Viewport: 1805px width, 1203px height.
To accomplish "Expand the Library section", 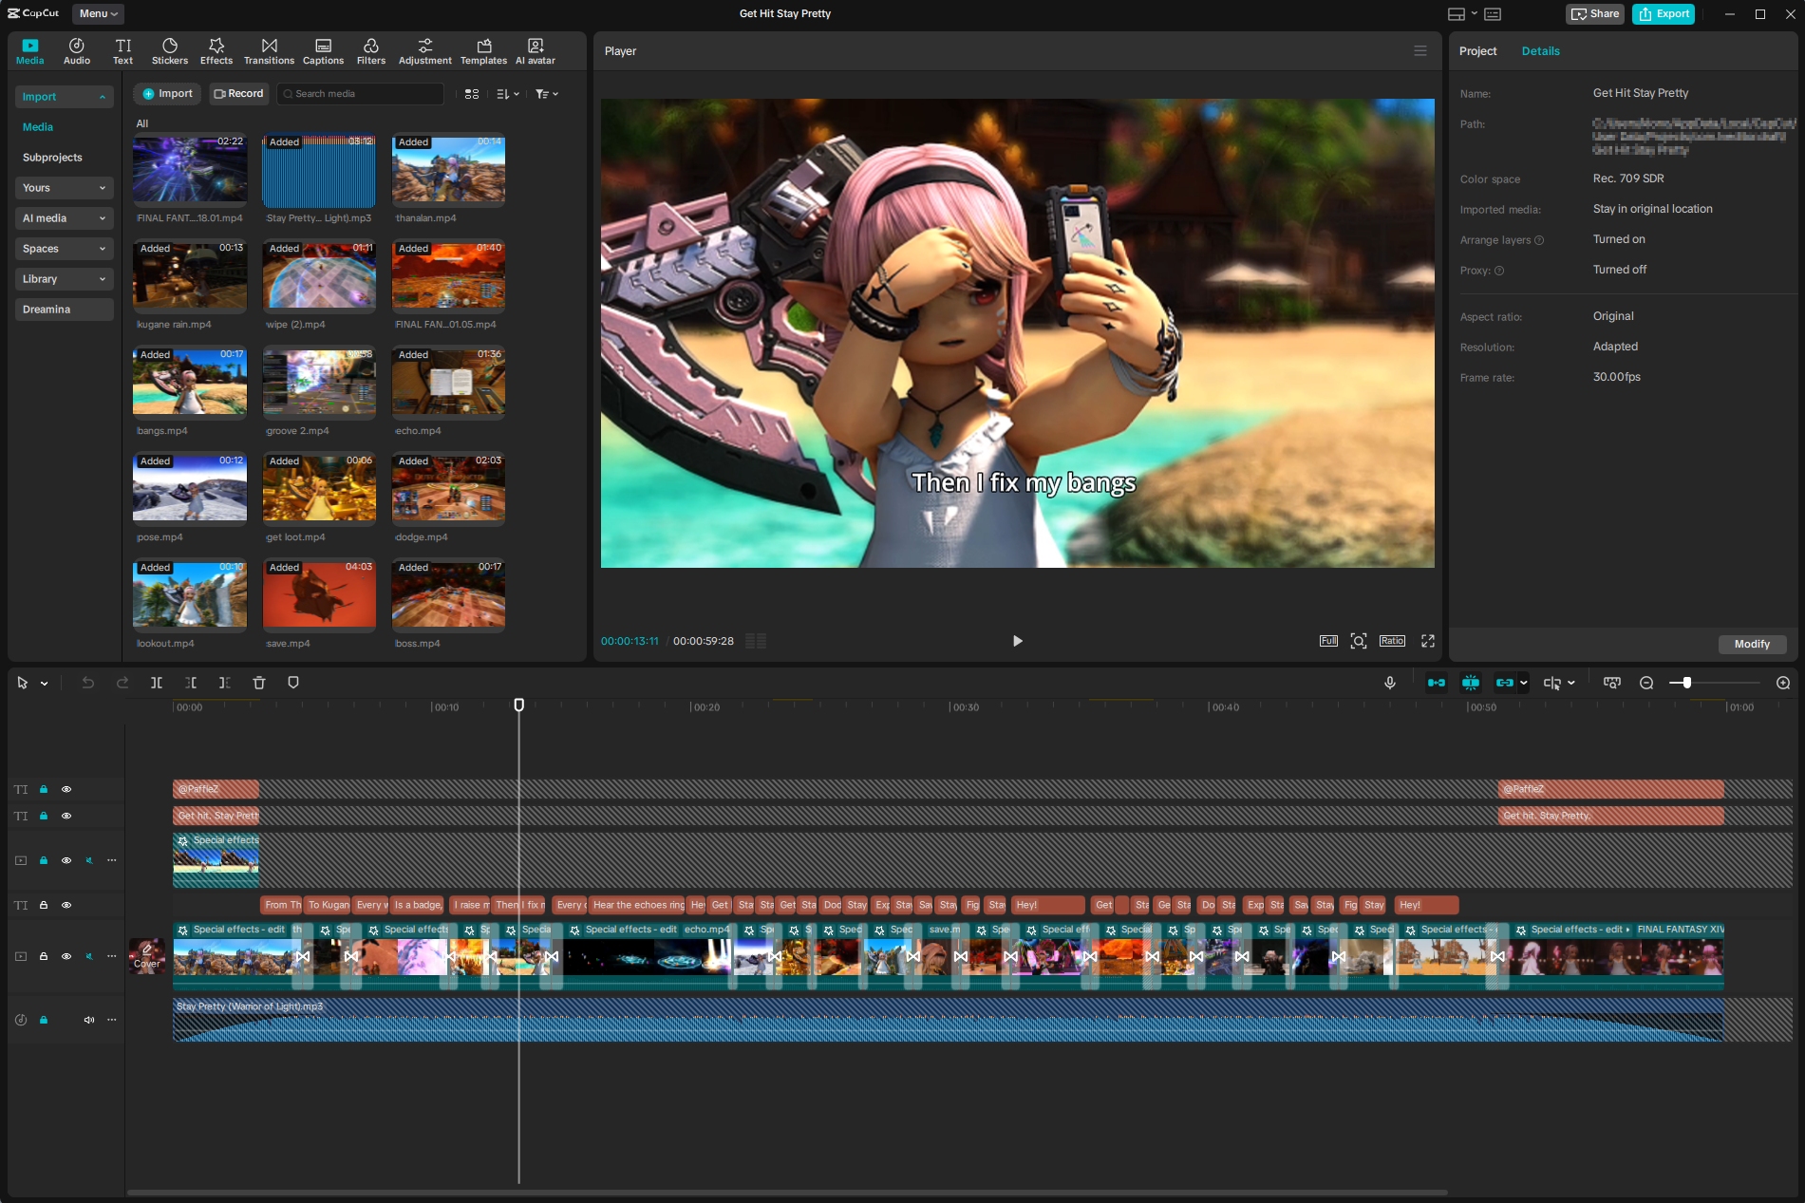I will tap(64, 279).
